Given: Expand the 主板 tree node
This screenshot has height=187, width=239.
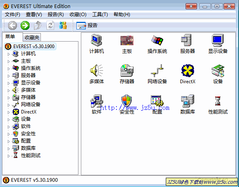Looking at the screenshot, I should pos(8,61).
